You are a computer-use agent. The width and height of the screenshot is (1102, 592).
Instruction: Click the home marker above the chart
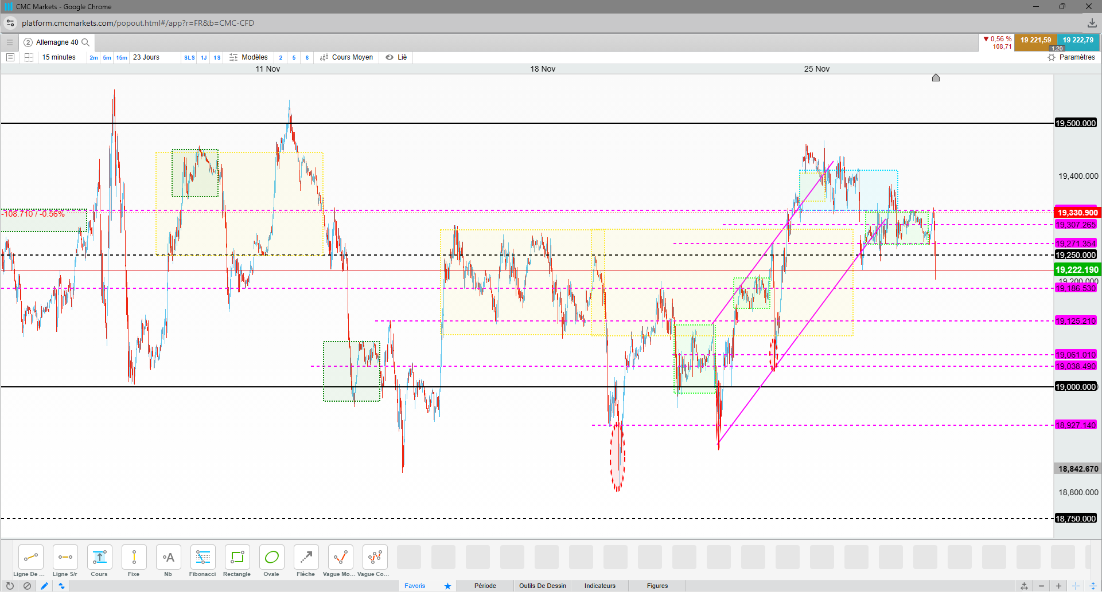click(x=936, y=77)
